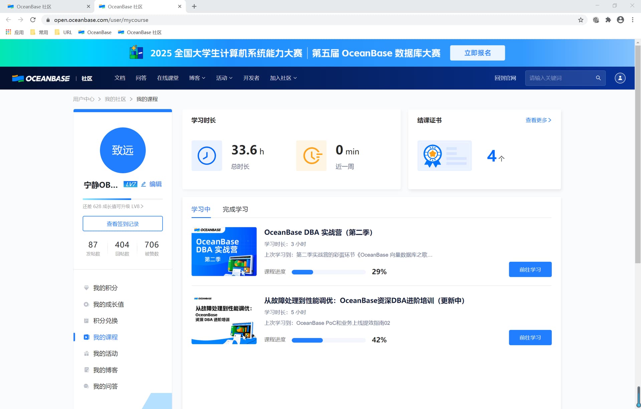Viewport: 641px width, 409px height.
Task: Expand the 加入社区 dropdown menu
Action: tap(283, 78)
